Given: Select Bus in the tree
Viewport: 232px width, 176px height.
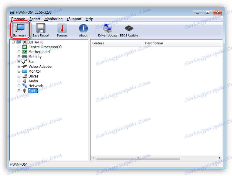Looking at the screenshot, I should click(x=31, y=61).
